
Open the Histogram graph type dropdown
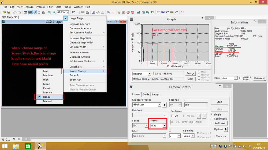point(149,74)
